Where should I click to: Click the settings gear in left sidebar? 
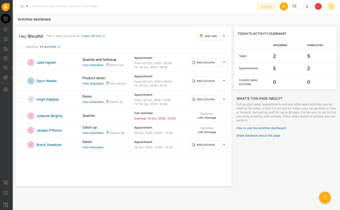pos(6,89)
